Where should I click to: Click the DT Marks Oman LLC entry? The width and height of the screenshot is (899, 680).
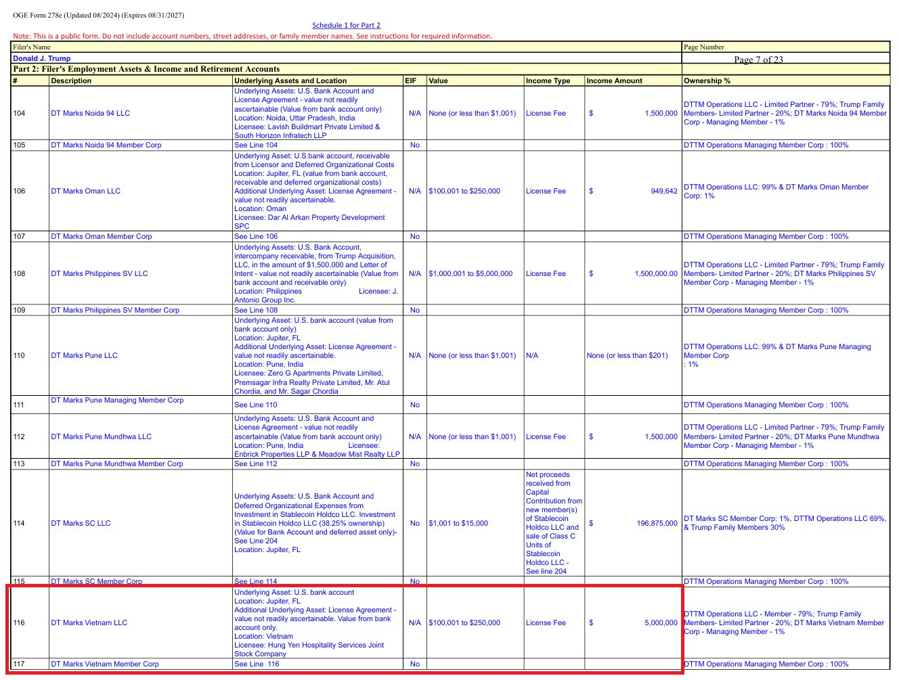pyautogui.click(x=85, y=191)
